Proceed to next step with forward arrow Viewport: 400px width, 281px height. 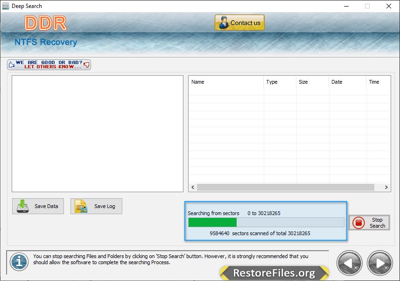[x=379, y=263]
